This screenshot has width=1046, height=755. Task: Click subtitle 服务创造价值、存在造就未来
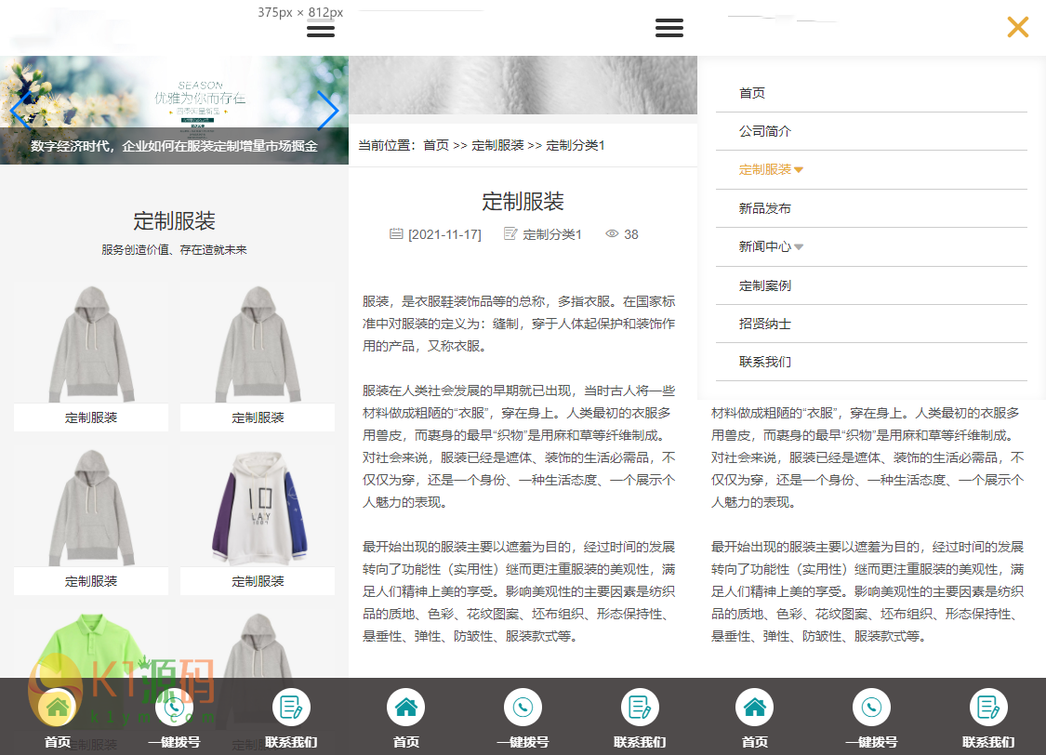tap(174, 250)
